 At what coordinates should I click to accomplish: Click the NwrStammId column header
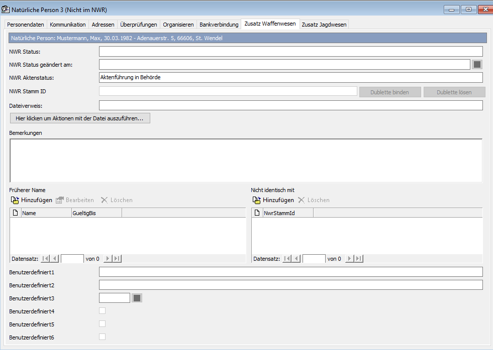point(288,213)
